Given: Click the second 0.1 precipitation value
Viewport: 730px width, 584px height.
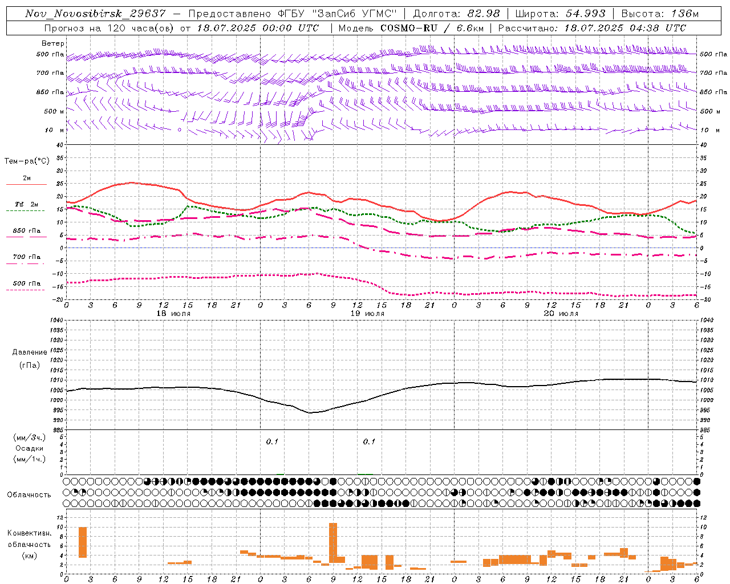Looking at the screenshot, I should 369,441.
